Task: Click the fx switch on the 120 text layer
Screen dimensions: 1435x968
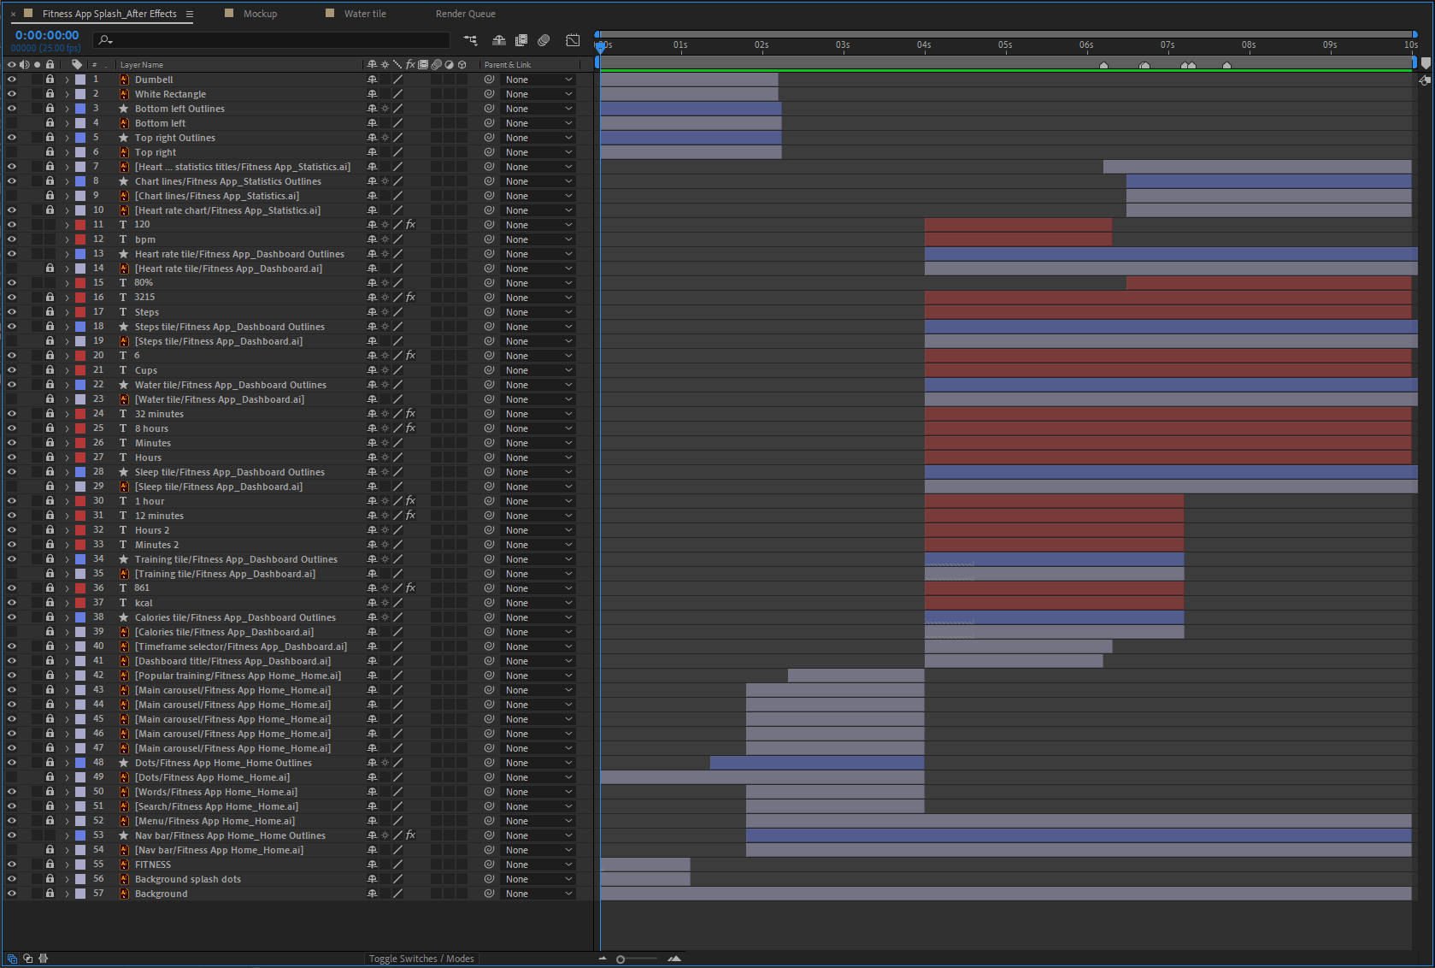Action: tap(411, 224)
